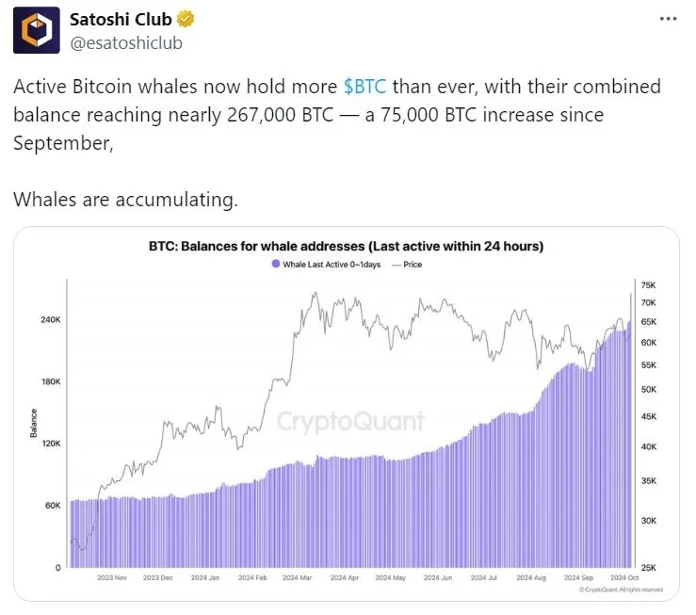Open the @esatoshiclub handle link

pyautogui.click(x=125, y=42)
